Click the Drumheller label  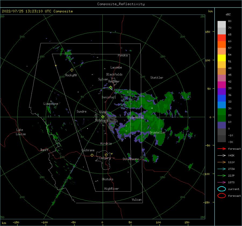(x=157, y=132)
